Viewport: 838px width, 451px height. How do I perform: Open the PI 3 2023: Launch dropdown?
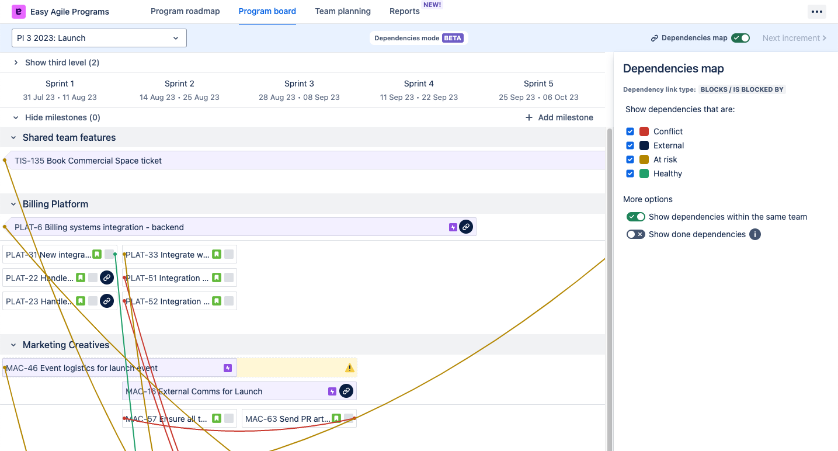99,38
